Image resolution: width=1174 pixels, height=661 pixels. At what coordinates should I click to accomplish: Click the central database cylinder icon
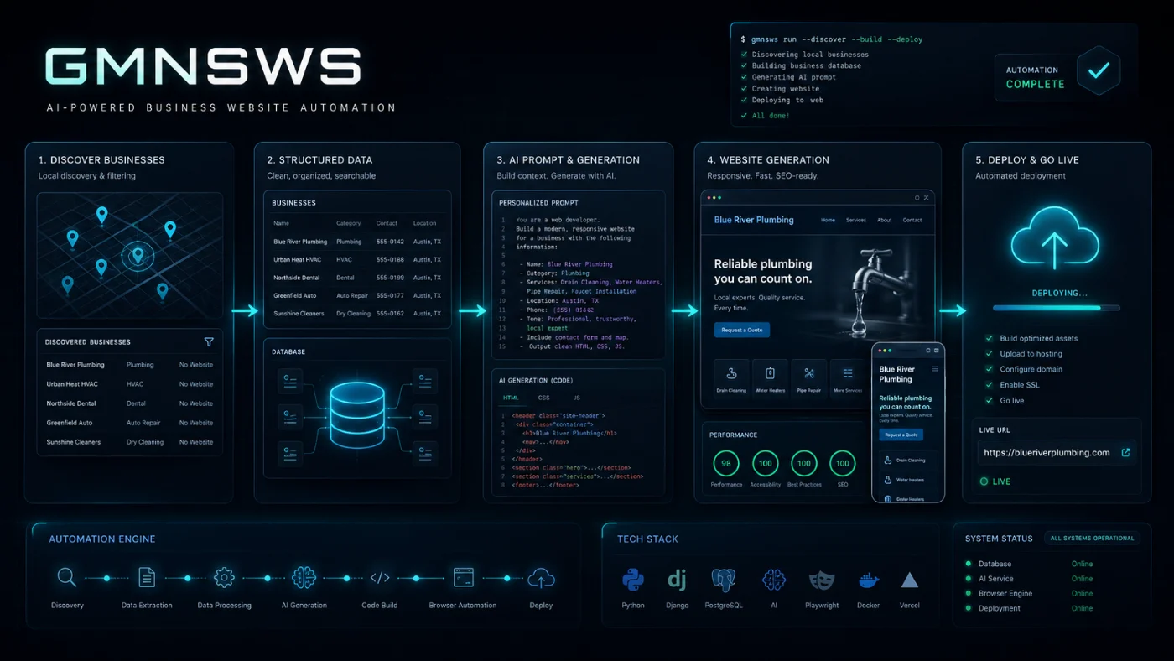[357, 415]
